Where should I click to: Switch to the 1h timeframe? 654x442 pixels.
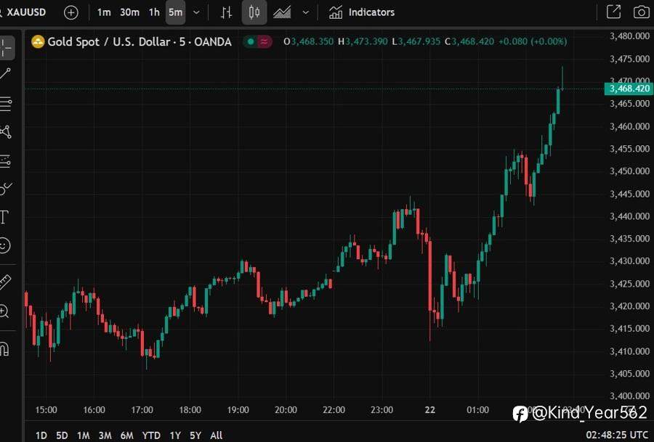pyautogui.click(x=154, y=12)
